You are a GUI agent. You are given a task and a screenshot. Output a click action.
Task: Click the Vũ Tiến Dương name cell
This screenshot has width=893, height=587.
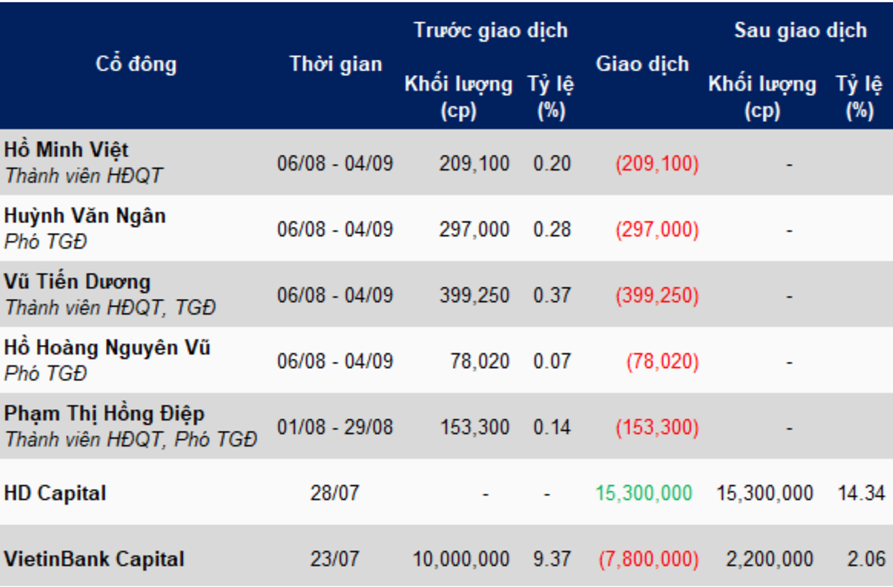[77, 281]
